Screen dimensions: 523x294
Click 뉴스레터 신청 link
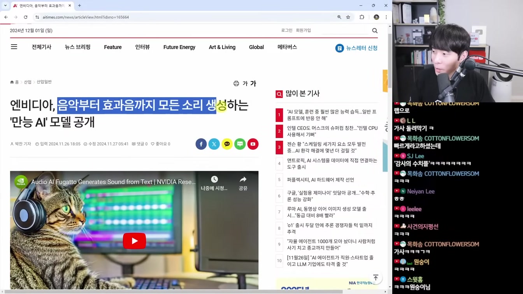click(x=362, y=48)
